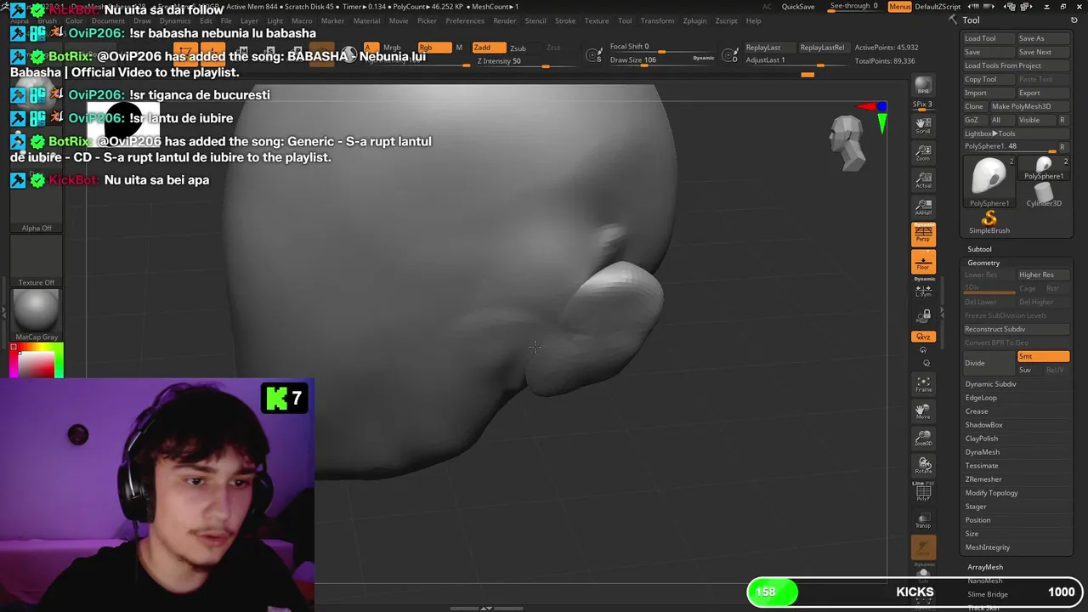Image resolution: width=1088 pixels, height=612 pixels.
Task: Click Import in Tool panel
Action: point(989,93)
